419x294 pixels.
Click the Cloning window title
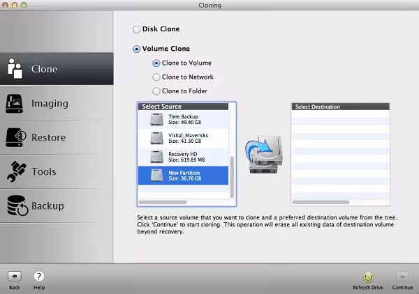coord(209,6)
